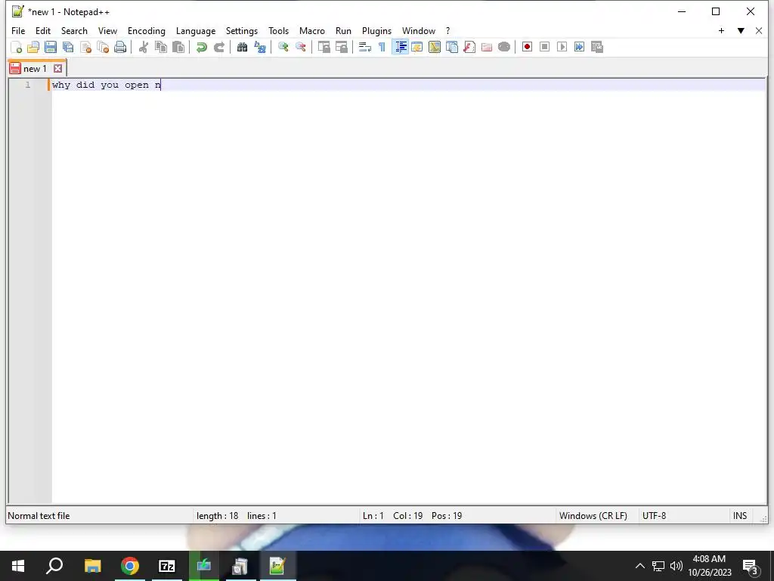Click the Save recorded macro icon
Image resolution: width=774 pixels, height=581 pixels.
pos(597,47)
